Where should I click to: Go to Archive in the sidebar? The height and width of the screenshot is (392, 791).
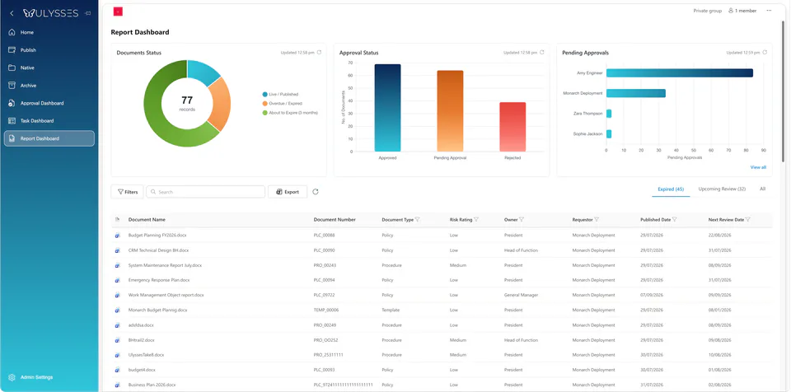(28, 86)
